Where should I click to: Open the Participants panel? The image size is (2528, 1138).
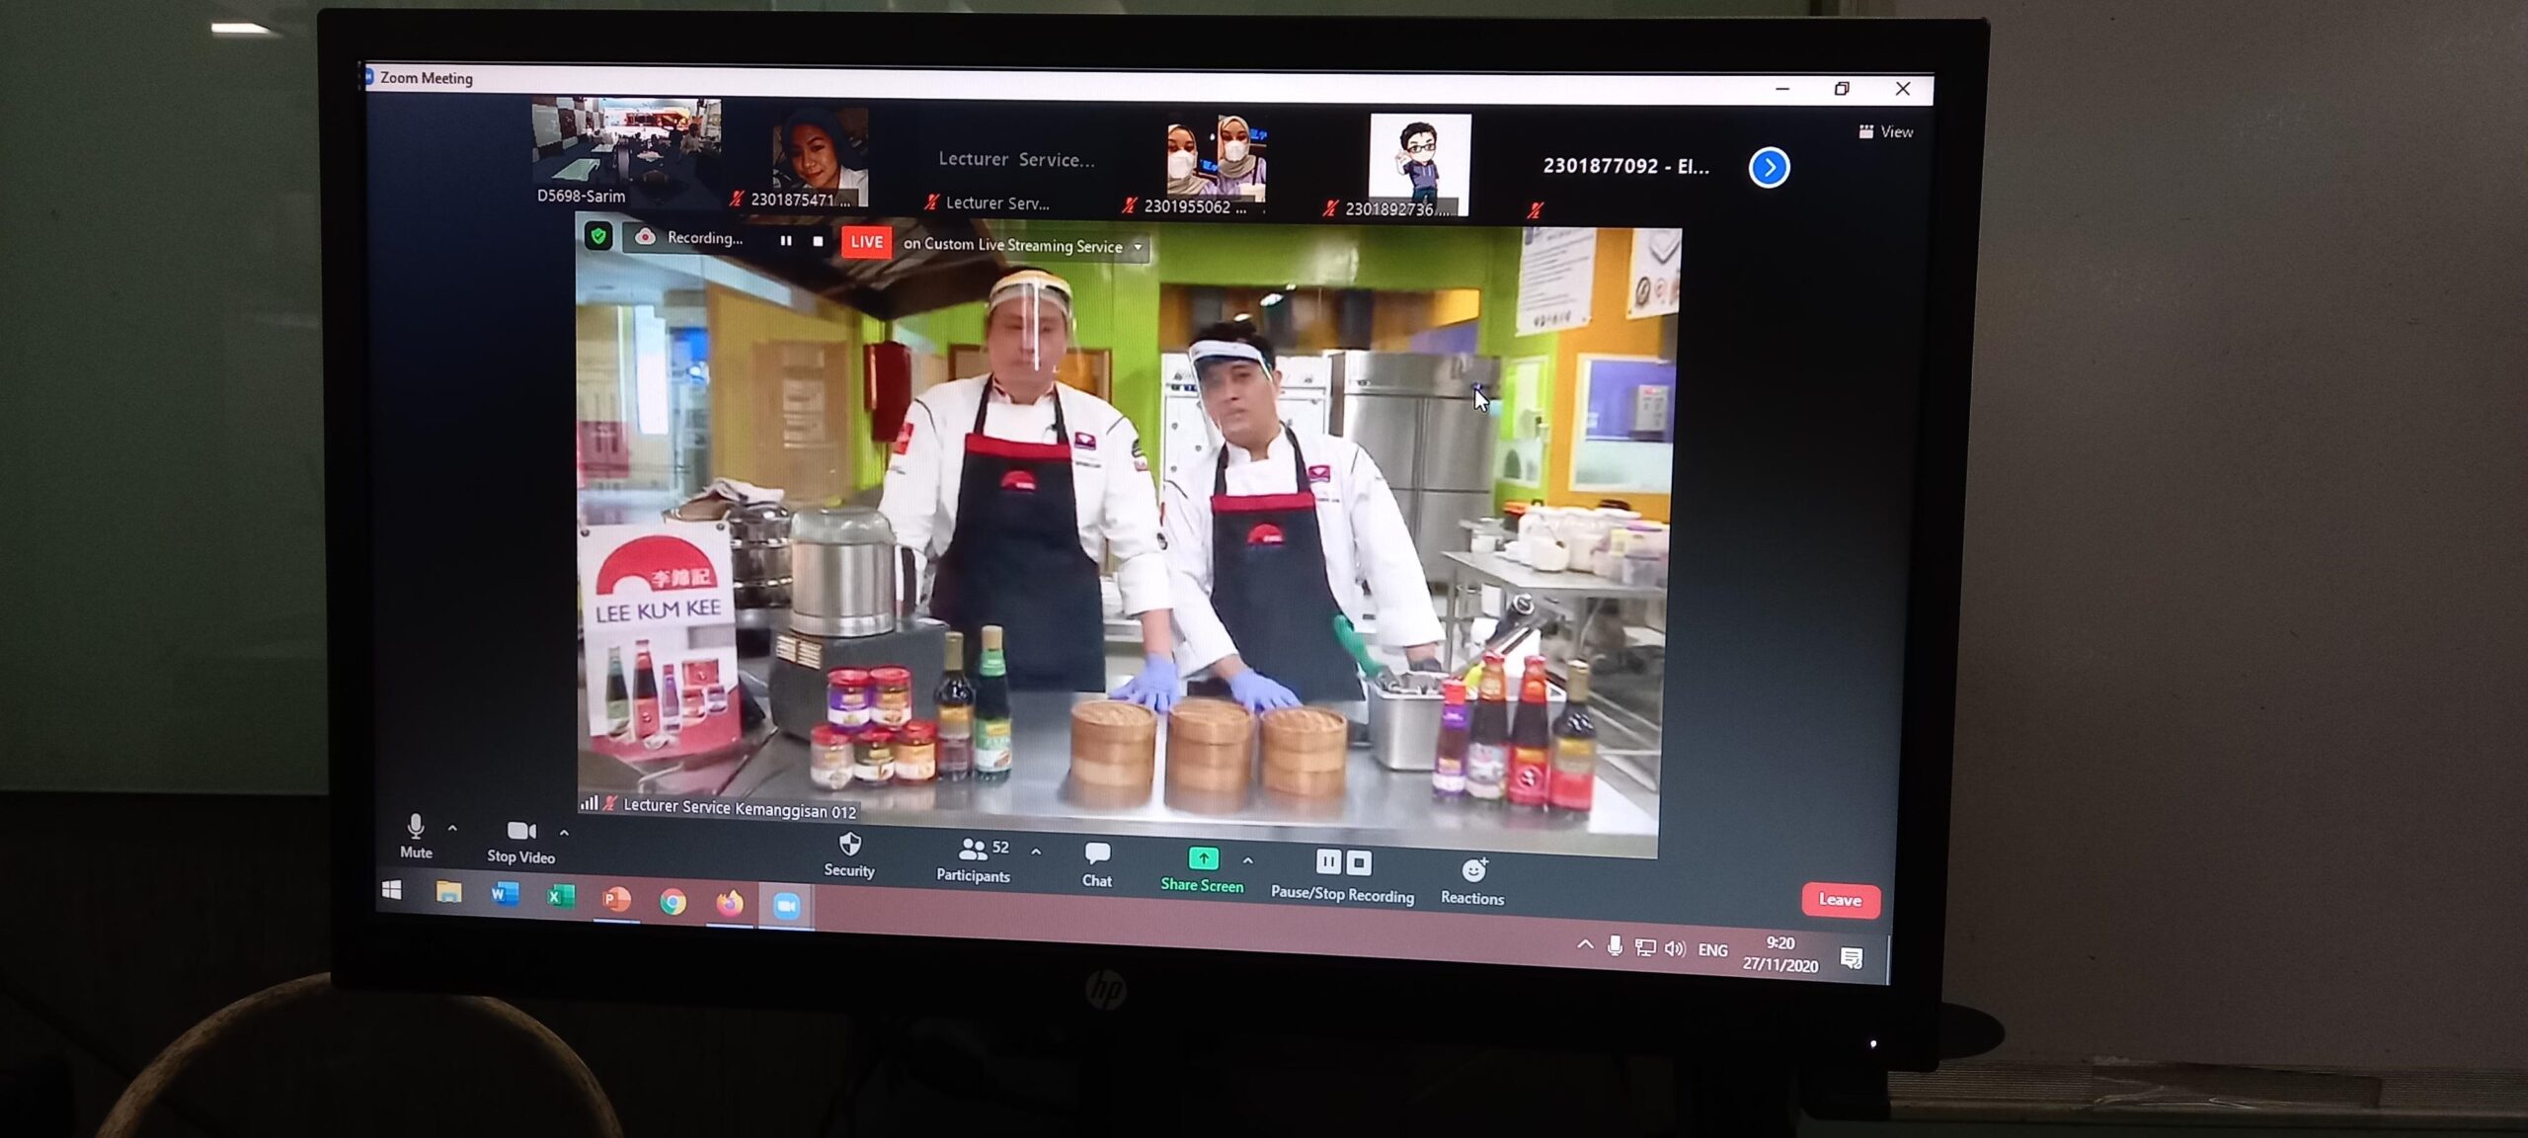(x=974, y=859)
